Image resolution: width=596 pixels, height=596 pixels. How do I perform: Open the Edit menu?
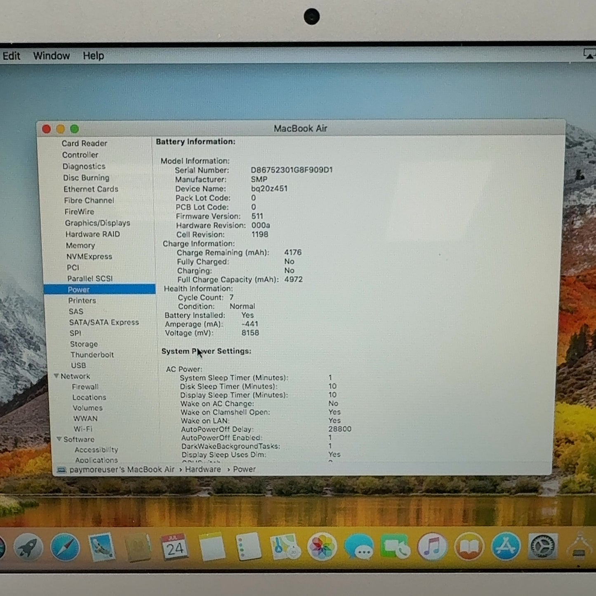(x=11, y=56)
